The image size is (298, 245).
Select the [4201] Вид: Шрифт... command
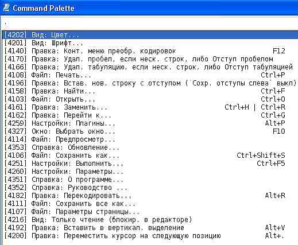(150, 43)
